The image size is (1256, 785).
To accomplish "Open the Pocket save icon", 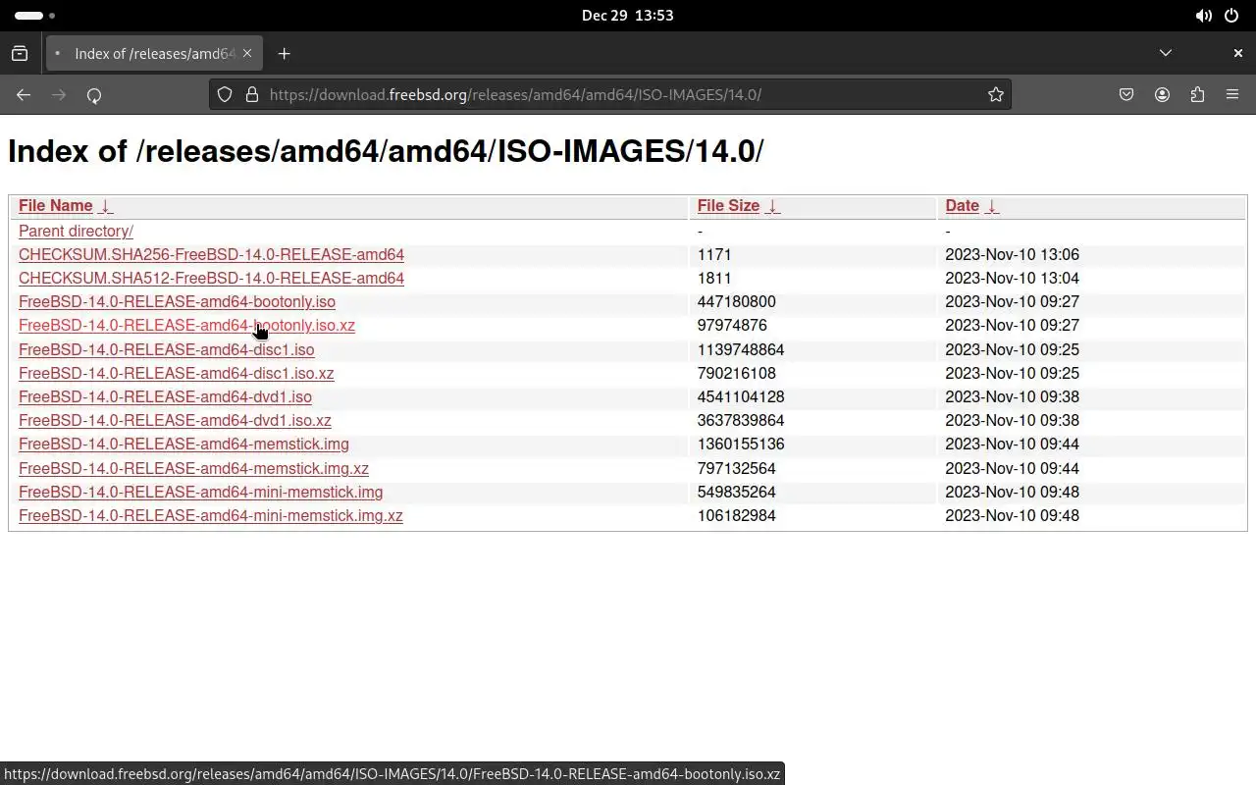I will click(1126, 95).
